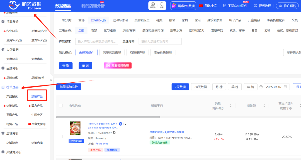Open the 数据选品 top tab
This screenshot has width=301, height=160.
coord(63,6)
